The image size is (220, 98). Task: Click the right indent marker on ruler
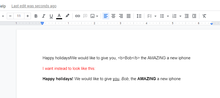212,24
